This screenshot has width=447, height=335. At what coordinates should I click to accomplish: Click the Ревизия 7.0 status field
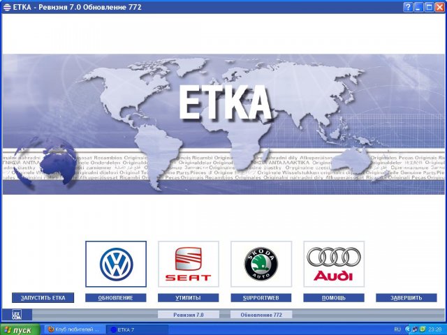[189, 315]
